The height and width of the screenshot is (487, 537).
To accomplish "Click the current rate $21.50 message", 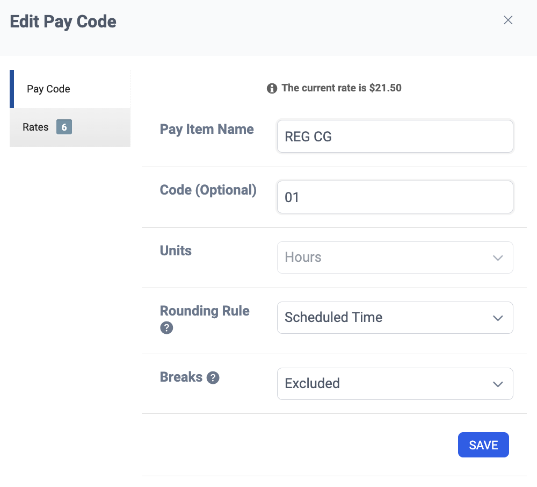I will (x=342, y=88).
